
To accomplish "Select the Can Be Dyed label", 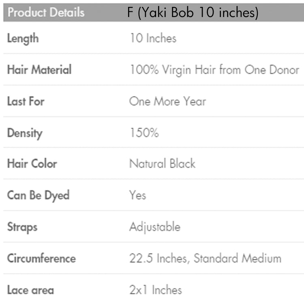I will [x=38, y=195].
